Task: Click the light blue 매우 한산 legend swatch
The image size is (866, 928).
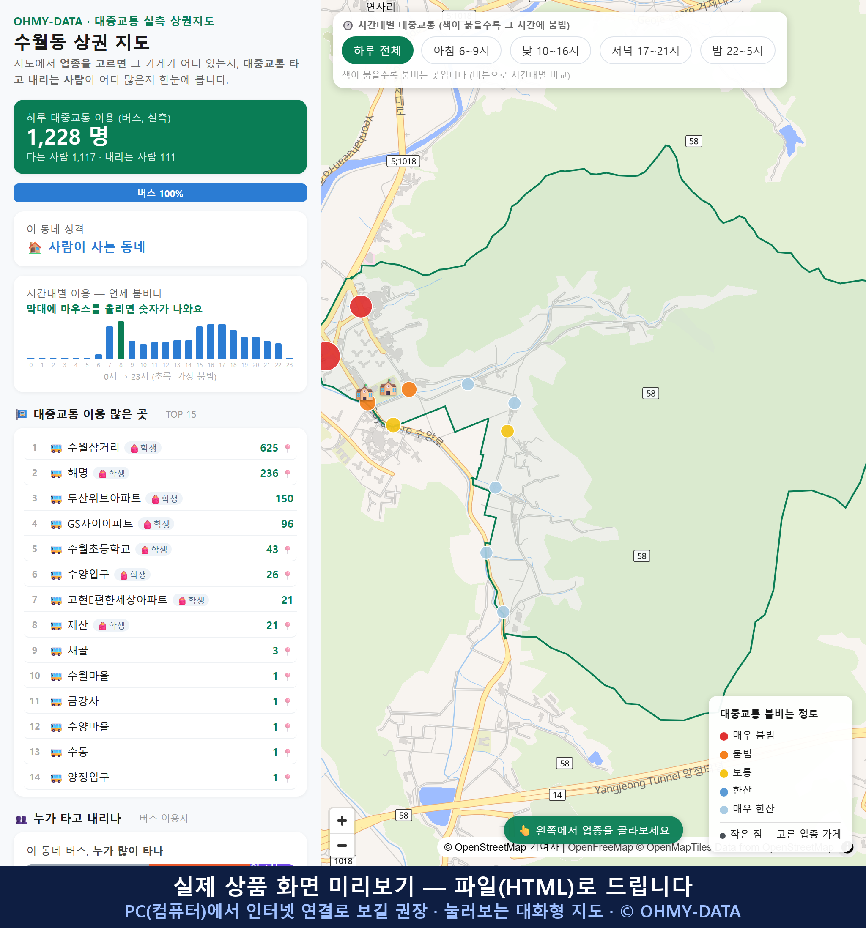Action: coord(723,810)
